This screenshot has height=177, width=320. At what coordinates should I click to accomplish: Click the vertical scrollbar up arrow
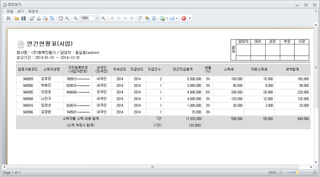coord(316,25)
